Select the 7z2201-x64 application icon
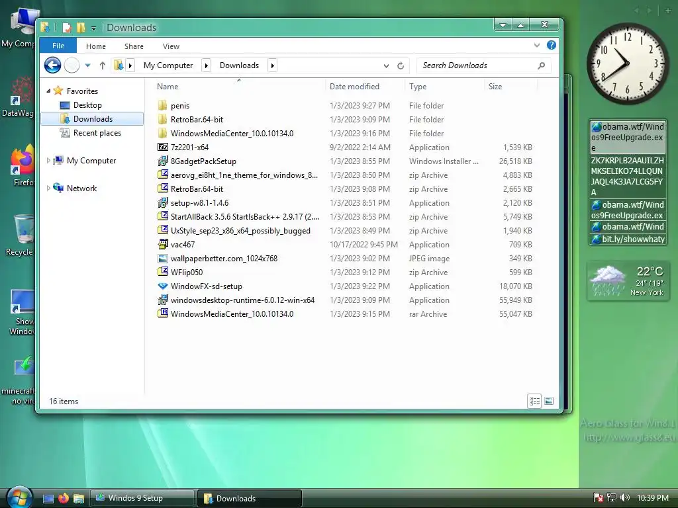Image resolution: width=678 pixels, height=508 pixels. pyautogui.click(x=163, y=148)
